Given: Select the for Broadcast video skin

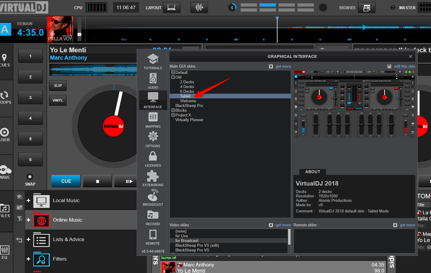Looking at the screenshot, I should (228, 241).
